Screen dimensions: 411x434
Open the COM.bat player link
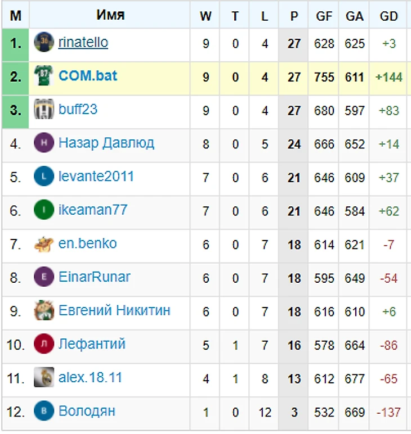click(x=88, y=76)
